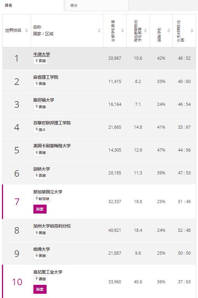This screenshot has height=298, width=198.
Task: Sort by world rank column arrows
Action: click(x=26, y=30)
